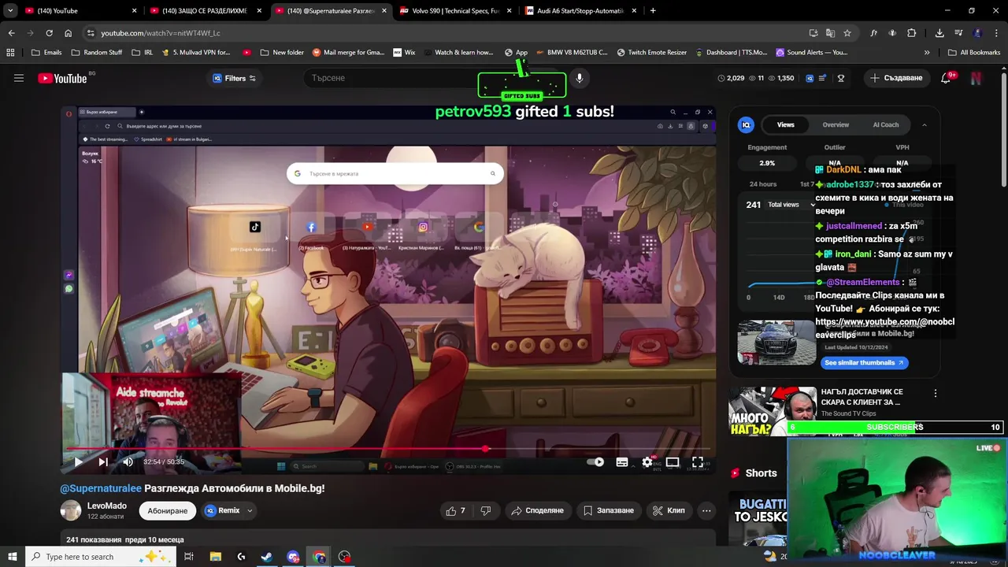This screenshot has height=567, width=1008.
Task: Open the media controls icon in Chrome toolbar
Action: 958,33
